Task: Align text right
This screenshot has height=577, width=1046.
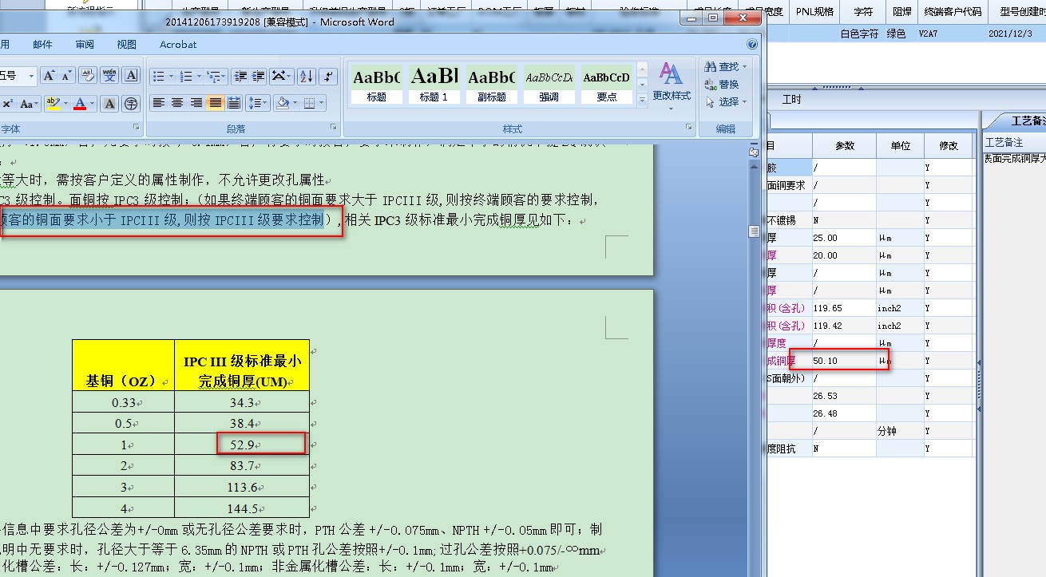Action: [x=196, y=103]
